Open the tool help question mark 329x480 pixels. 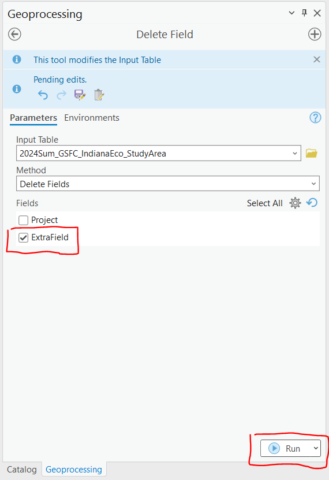[x=315, y=118]
